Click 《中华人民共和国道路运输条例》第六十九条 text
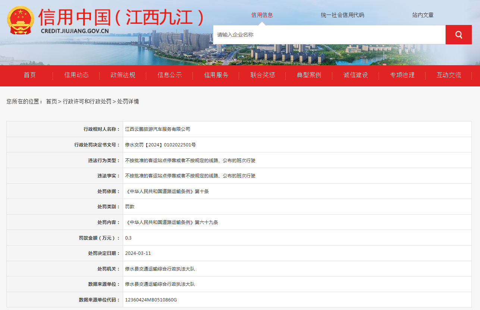This screenshot has width=480, height=310. coord(172,222)
